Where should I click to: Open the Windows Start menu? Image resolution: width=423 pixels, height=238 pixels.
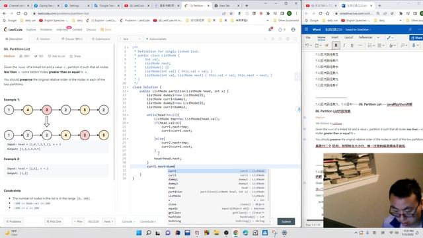point(139,233)
